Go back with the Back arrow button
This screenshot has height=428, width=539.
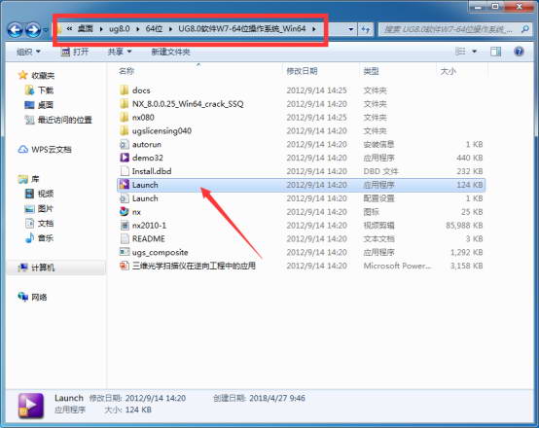15,30
